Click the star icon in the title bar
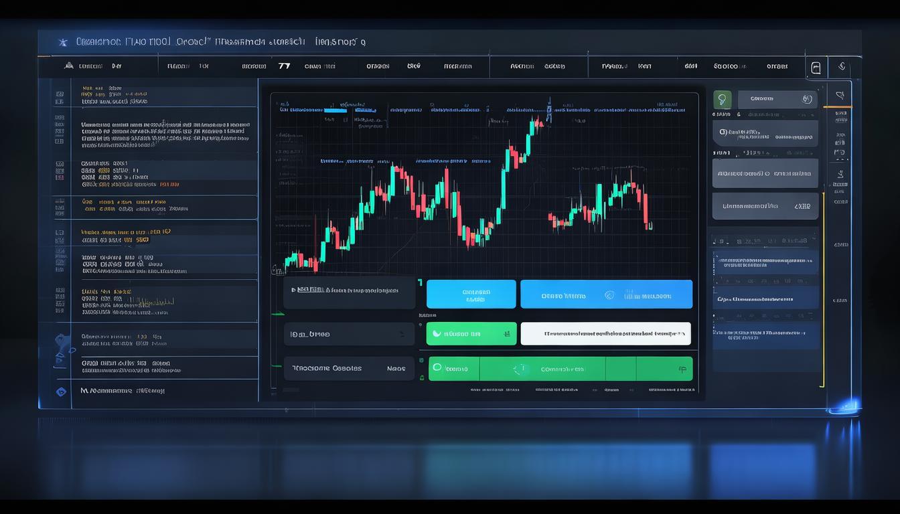Viewport: 900px width, 514px height. [x=63, y=42]
